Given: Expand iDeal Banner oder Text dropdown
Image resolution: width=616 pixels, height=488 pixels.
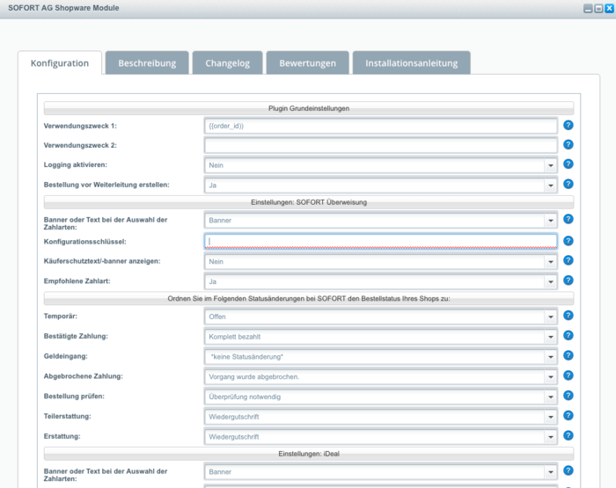Looking at the screenshot, I should [551, 472].
